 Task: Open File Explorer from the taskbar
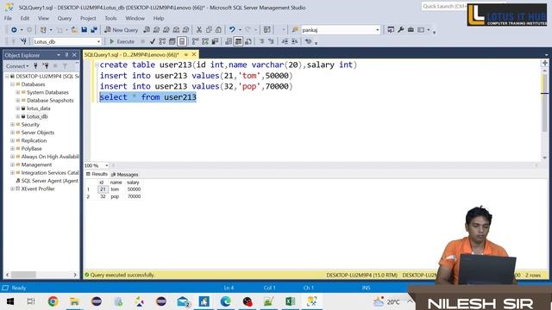(75, 301)
